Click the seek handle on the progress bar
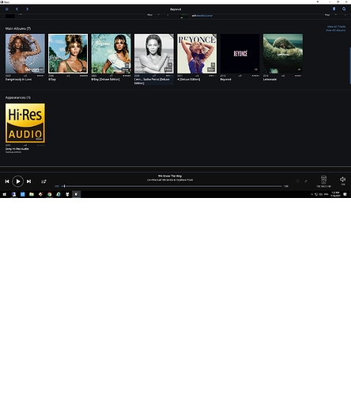The image size is (351, 396). (64, 186)
